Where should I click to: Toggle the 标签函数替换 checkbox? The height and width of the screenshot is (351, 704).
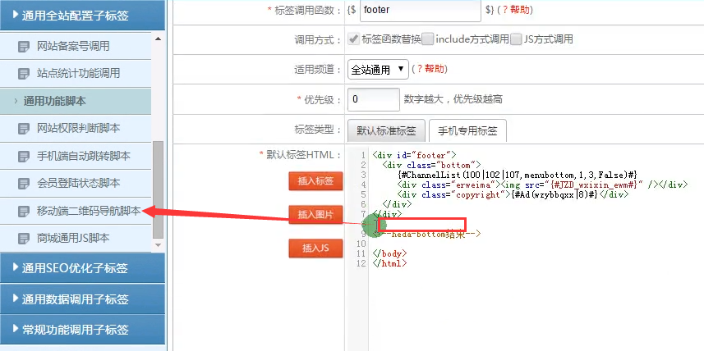coord(353,39)
